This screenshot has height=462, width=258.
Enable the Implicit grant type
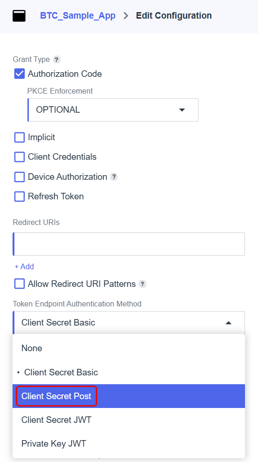(x=20, y=137)
